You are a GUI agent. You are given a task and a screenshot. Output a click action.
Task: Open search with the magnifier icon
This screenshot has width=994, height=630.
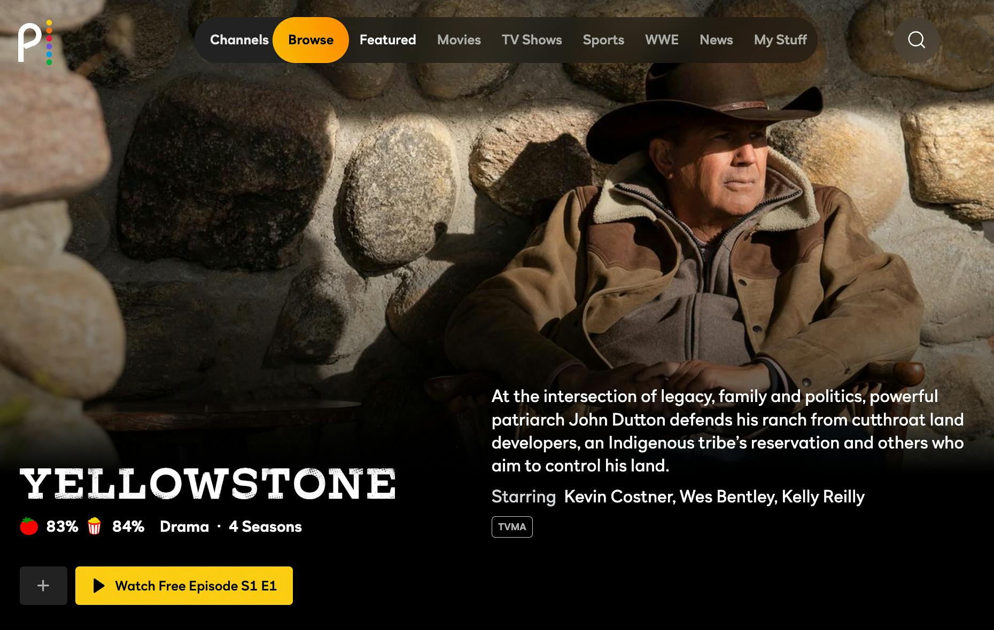917,40
